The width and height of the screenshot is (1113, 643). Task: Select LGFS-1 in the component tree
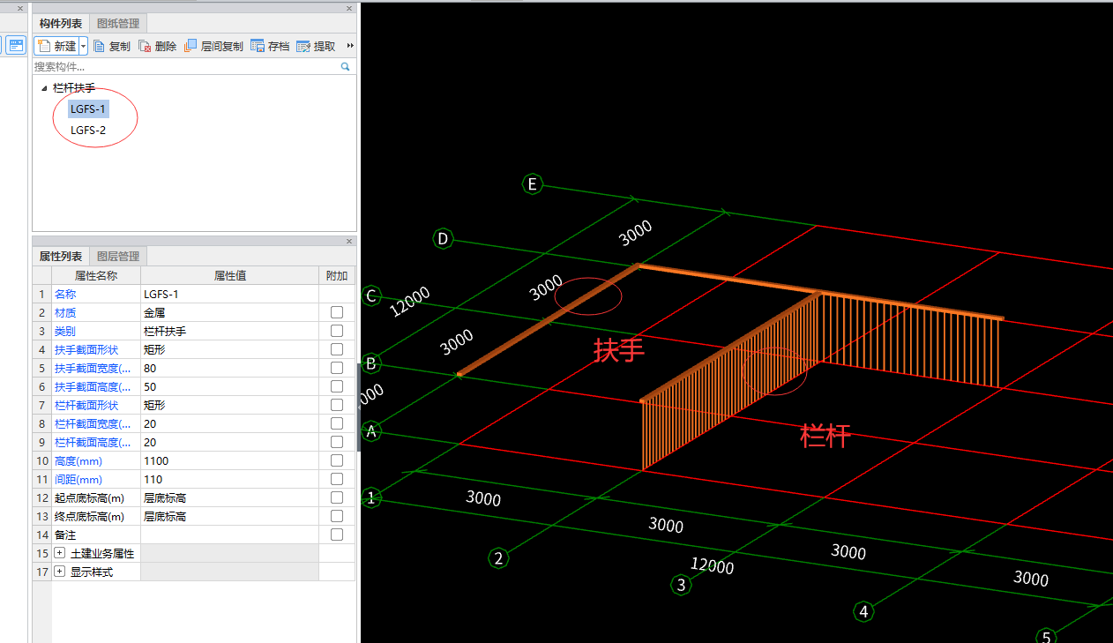(88, 109)
